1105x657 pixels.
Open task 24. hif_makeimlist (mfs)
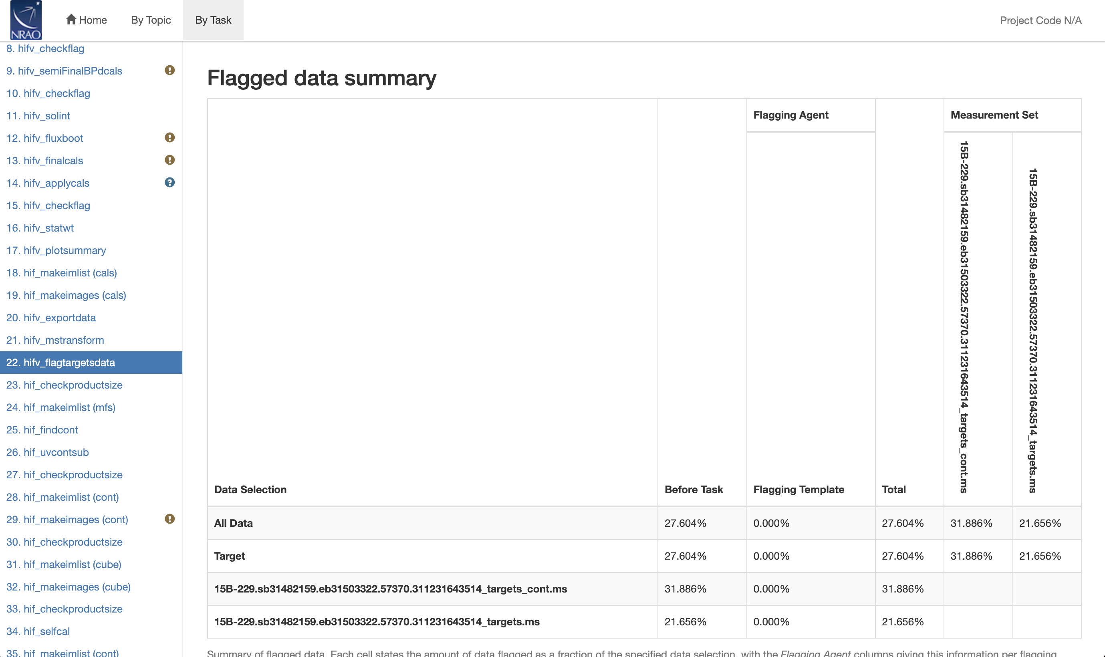point(60,407)
